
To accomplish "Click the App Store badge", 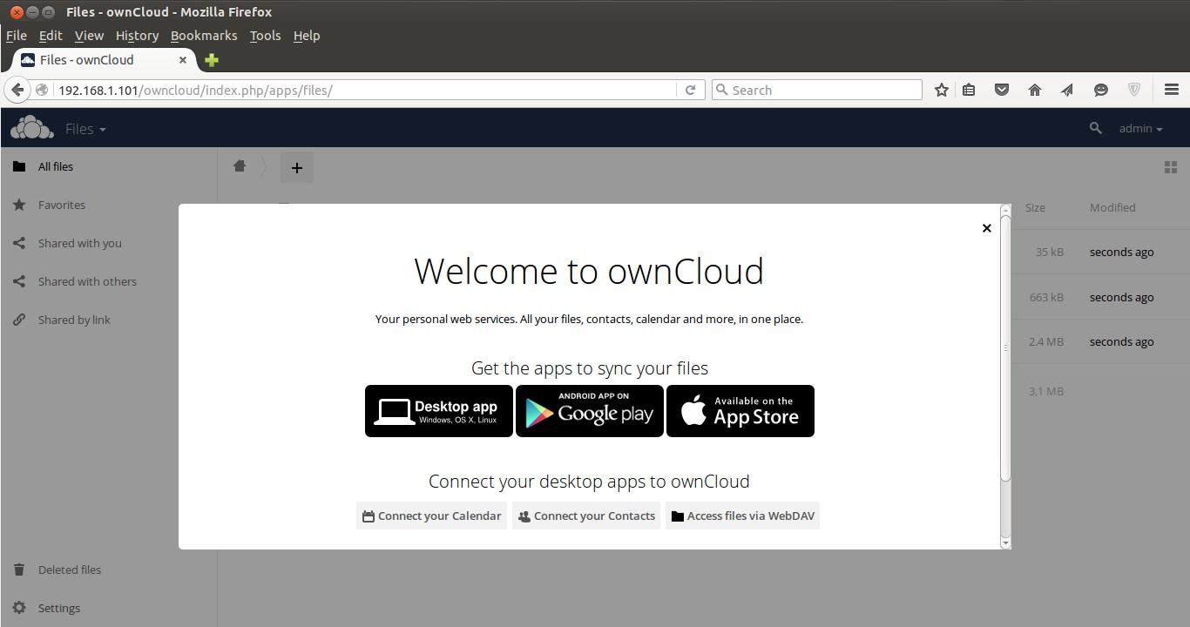I will tap(740, 411).
